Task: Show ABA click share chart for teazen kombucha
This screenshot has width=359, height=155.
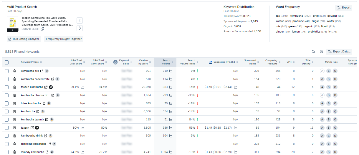Action: (83, 87)
